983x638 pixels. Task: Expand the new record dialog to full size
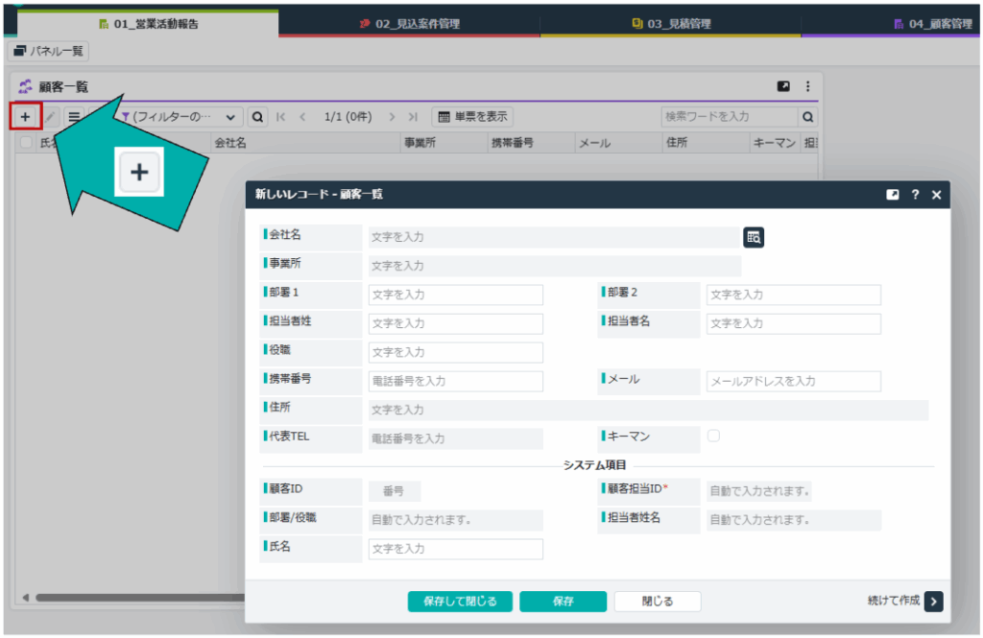coord(893,195)
